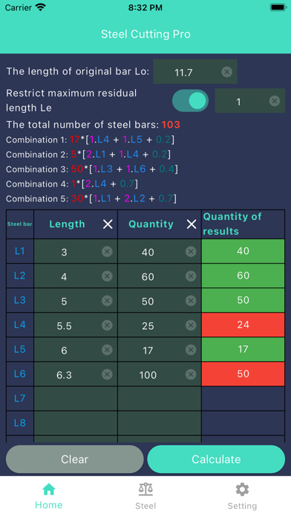Tap red result cell 24 for L4
The height and width of the screenshot is (517, 291).
click(x=243, y=325)
